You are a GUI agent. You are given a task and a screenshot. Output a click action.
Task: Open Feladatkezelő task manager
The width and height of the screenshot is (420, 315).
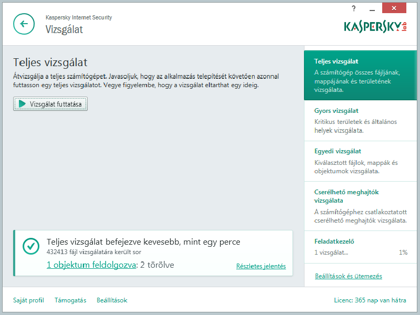(360, 247)
